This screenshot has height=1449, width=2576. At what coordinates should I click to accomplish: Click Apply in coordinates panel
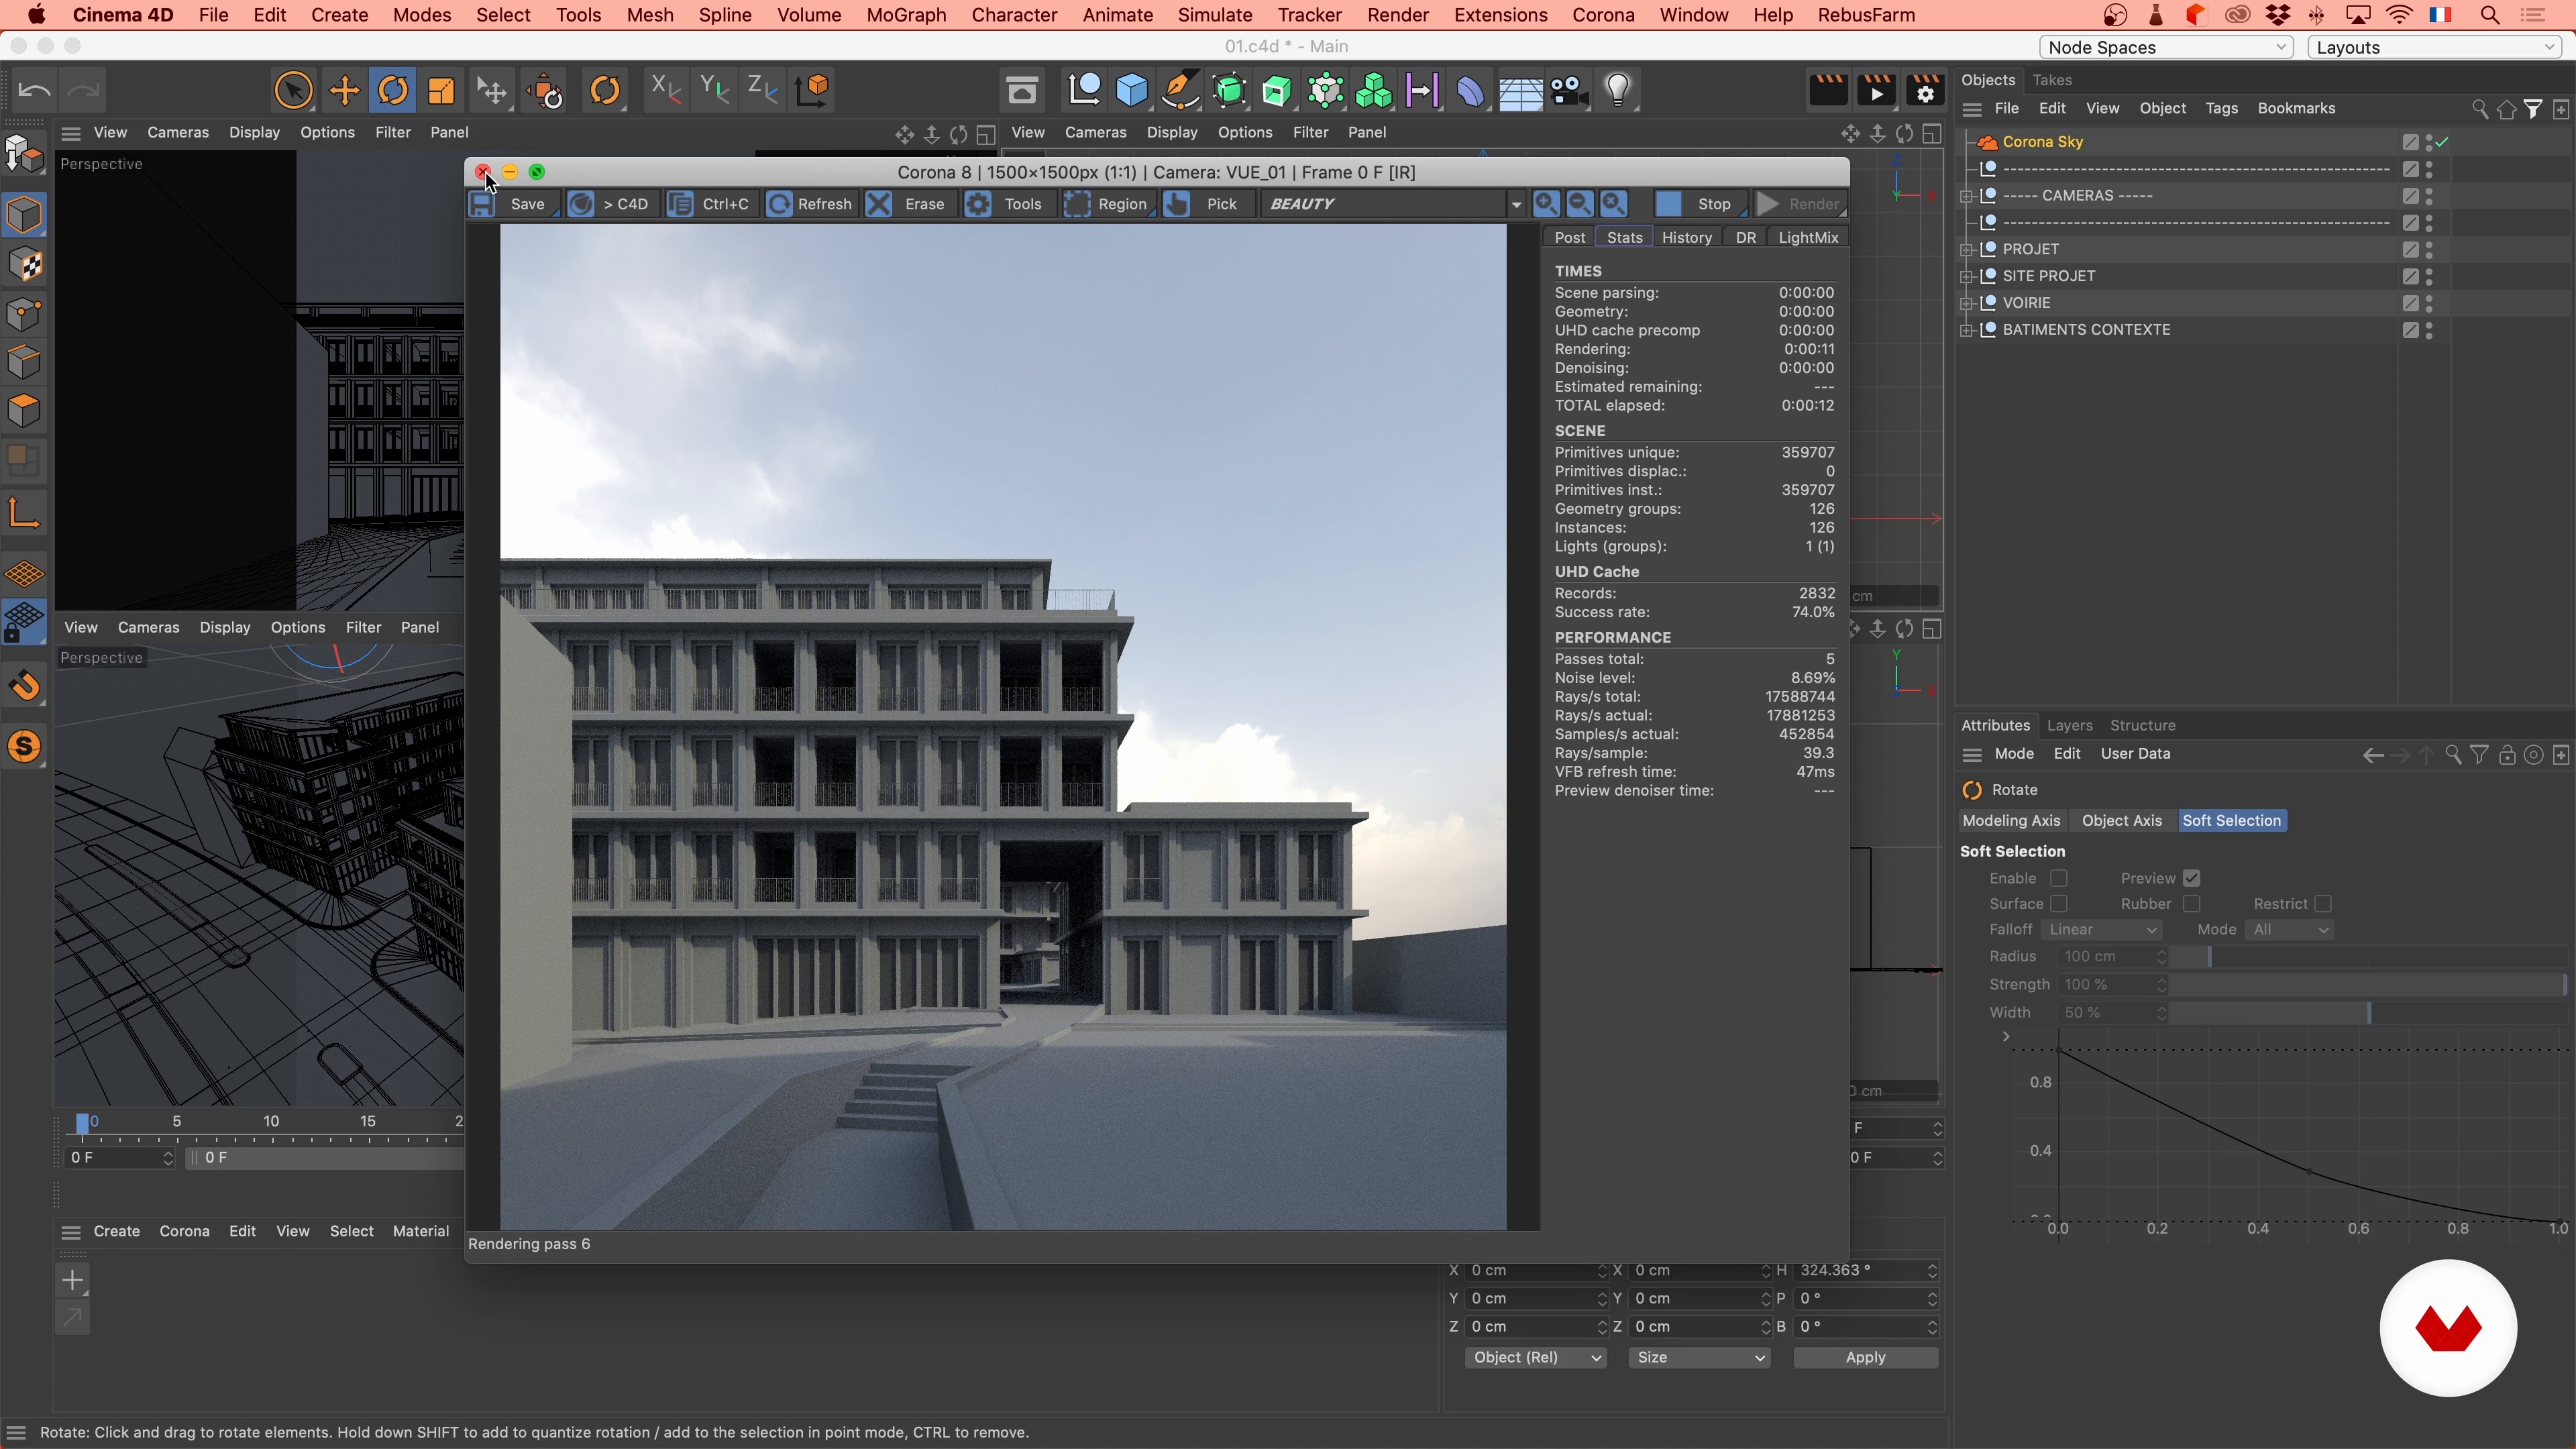click(x=1865, y=1357)
